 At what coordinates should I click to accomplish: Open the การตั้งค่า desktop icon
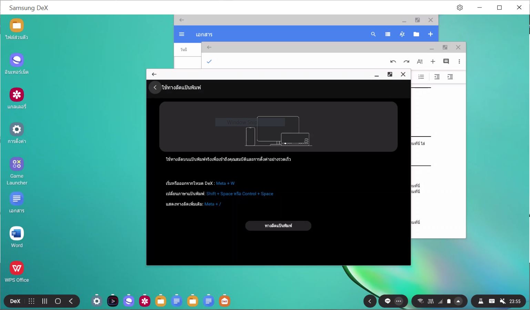pyautogui.click(x=17, y=133)
